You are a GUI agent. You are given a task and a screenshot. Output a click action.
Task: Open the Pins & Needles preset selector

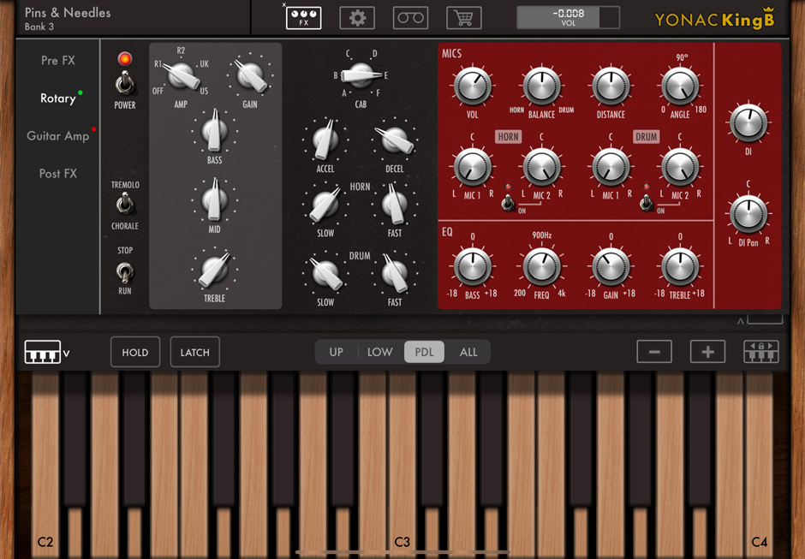pos(69,18)
